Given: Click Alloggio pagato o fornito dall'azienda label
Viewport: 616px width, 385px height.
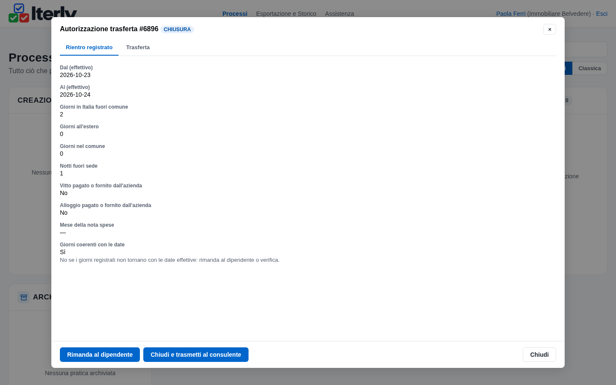Looking at the screenshot, I should point(106,205).
